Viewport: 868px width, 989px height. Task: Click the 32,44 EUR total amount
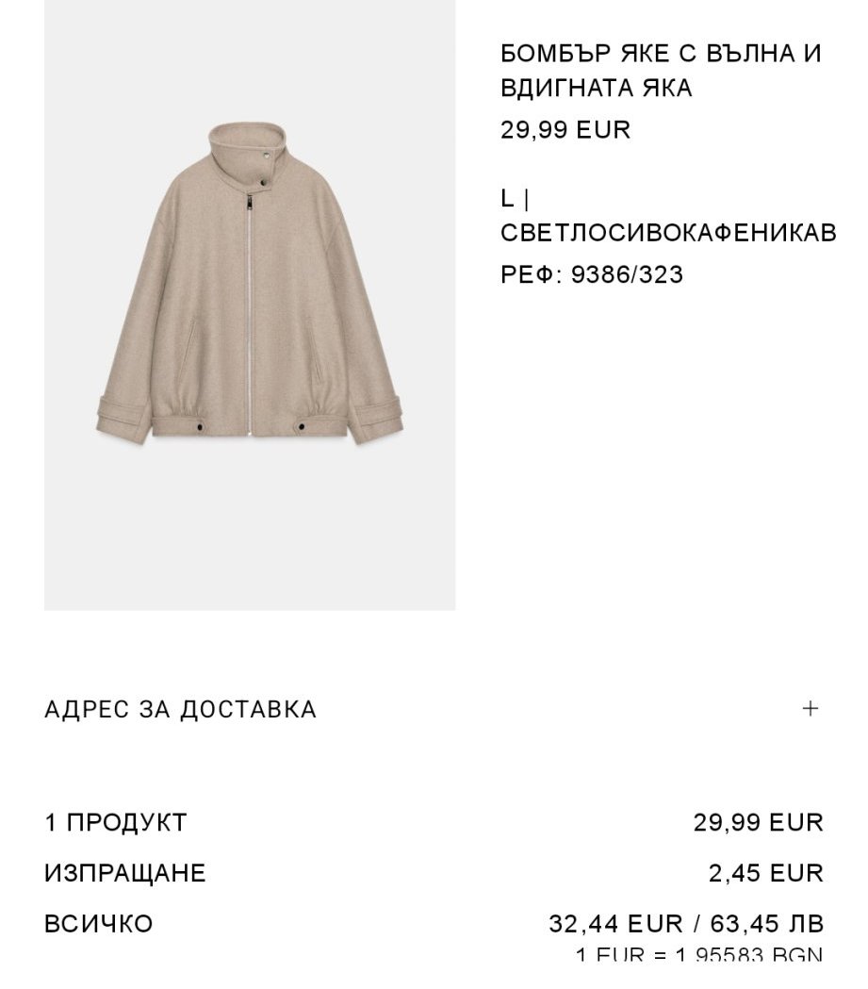pyautogui.click(x=615, y=923)
